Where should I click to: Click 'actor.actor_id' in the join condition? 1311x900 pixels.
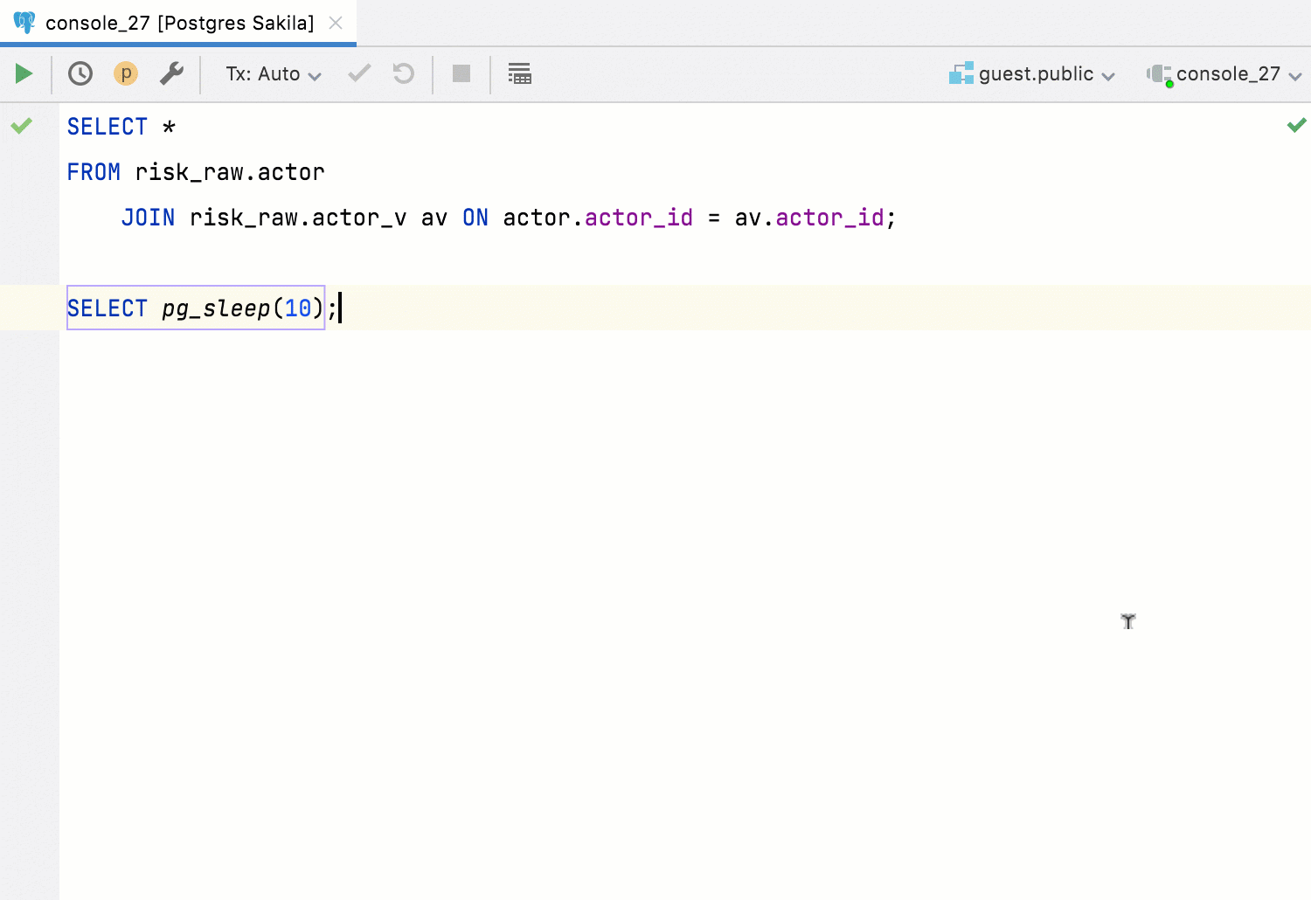coord(598,218)
